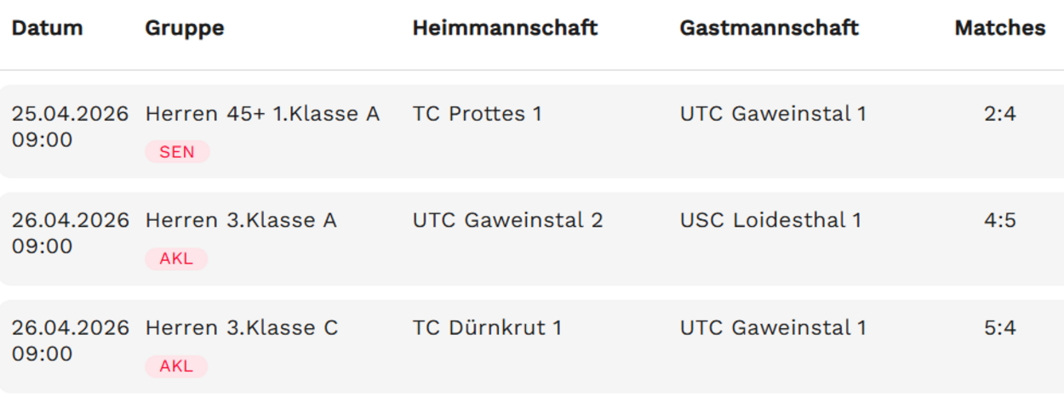Open the Herren 45+ 1.Klasse A group
1064x402 pixels.
coord(262,114)
